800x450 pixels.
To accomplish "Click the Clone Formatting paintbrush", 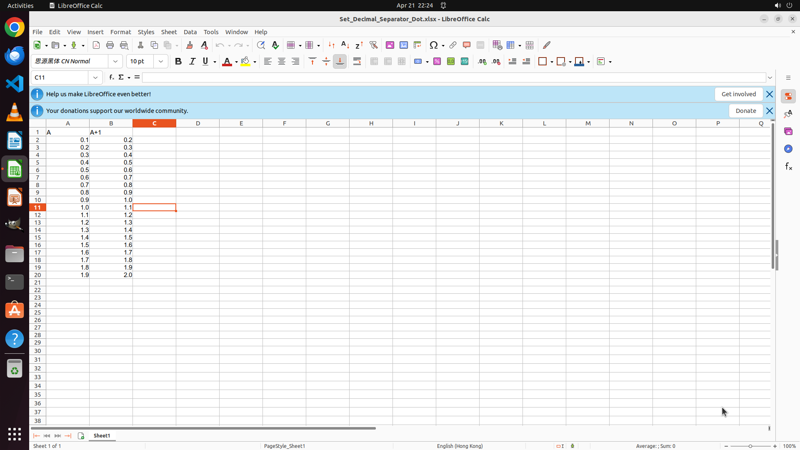I will point(190,45).
